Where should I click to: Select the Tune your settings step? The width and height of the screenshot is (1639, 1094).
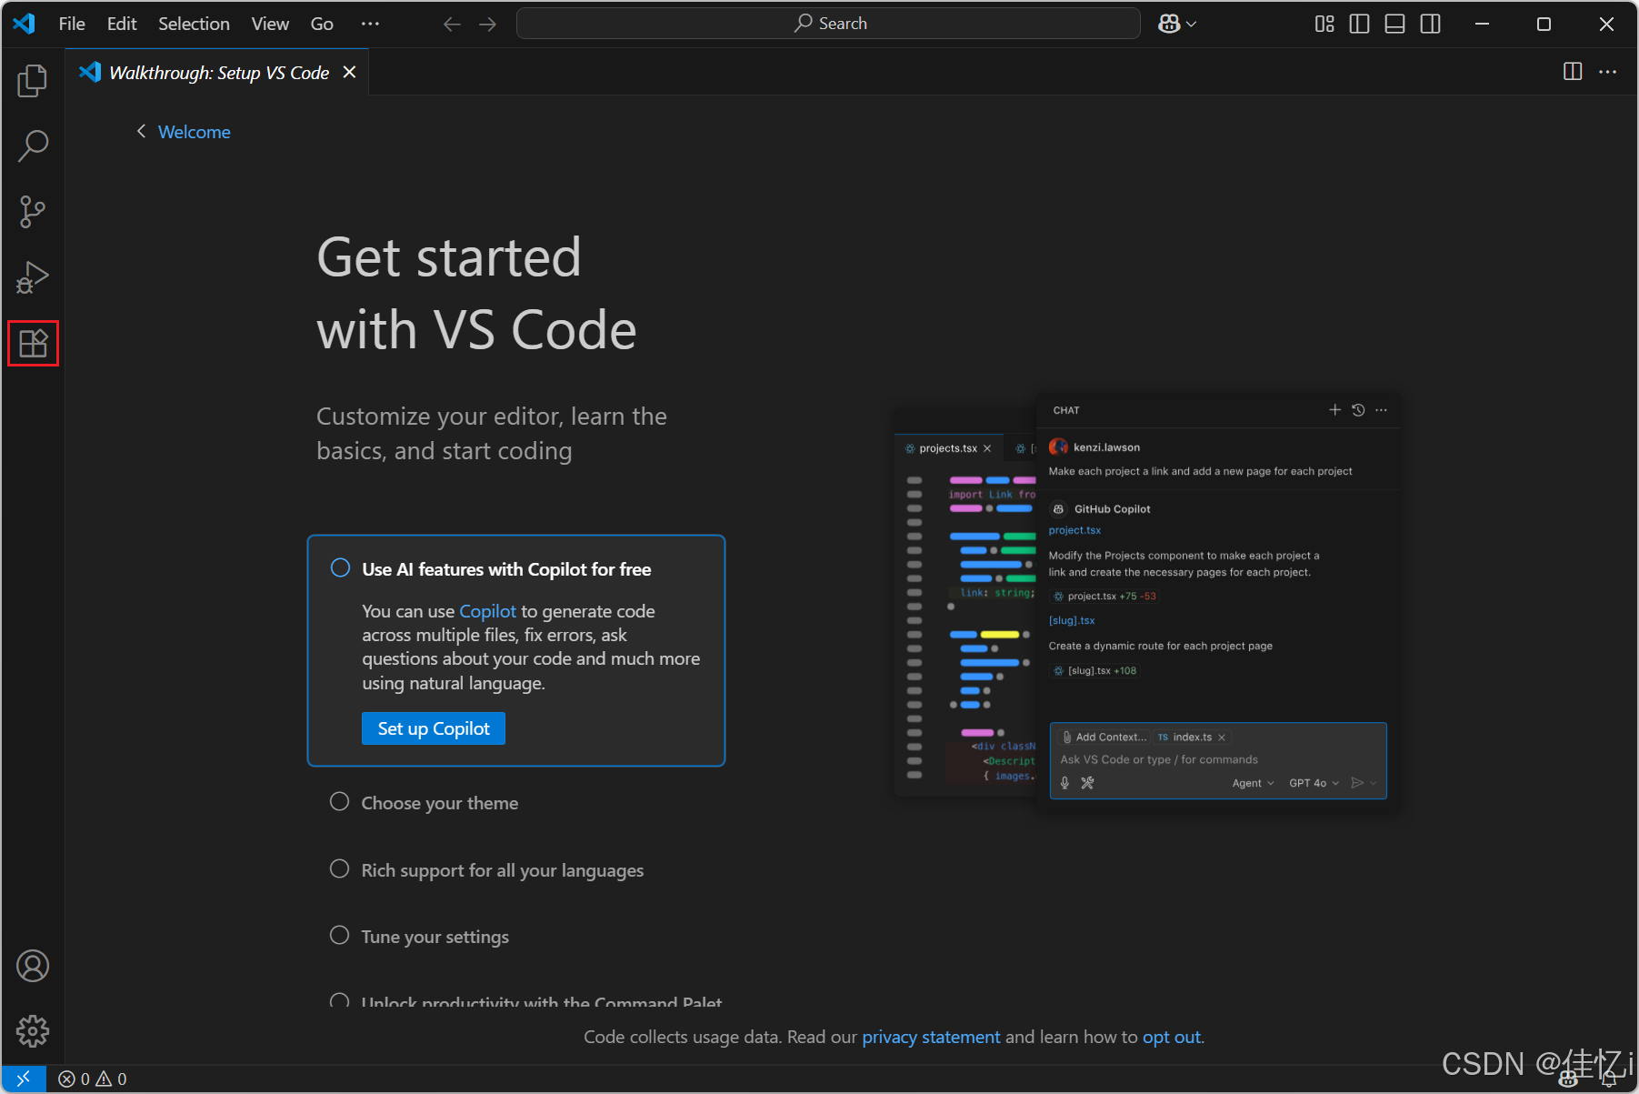(435, 936)
